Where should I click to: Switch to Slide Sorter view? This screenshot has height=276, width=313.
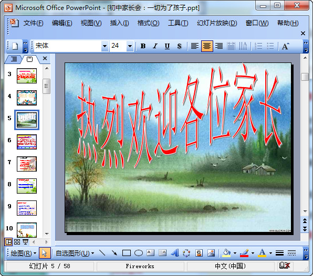coord(17,242)
